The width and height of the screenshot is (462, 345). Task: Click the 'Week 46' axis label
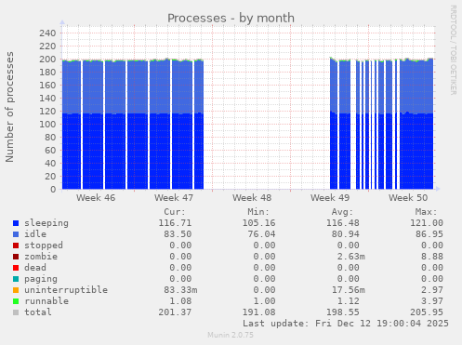click(x=96, y=198)
